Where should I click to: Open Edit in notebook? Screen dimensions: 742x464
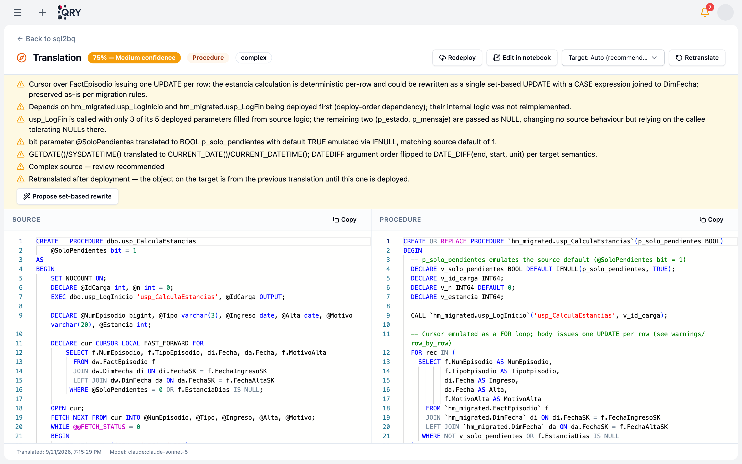[x=521, y=58]
